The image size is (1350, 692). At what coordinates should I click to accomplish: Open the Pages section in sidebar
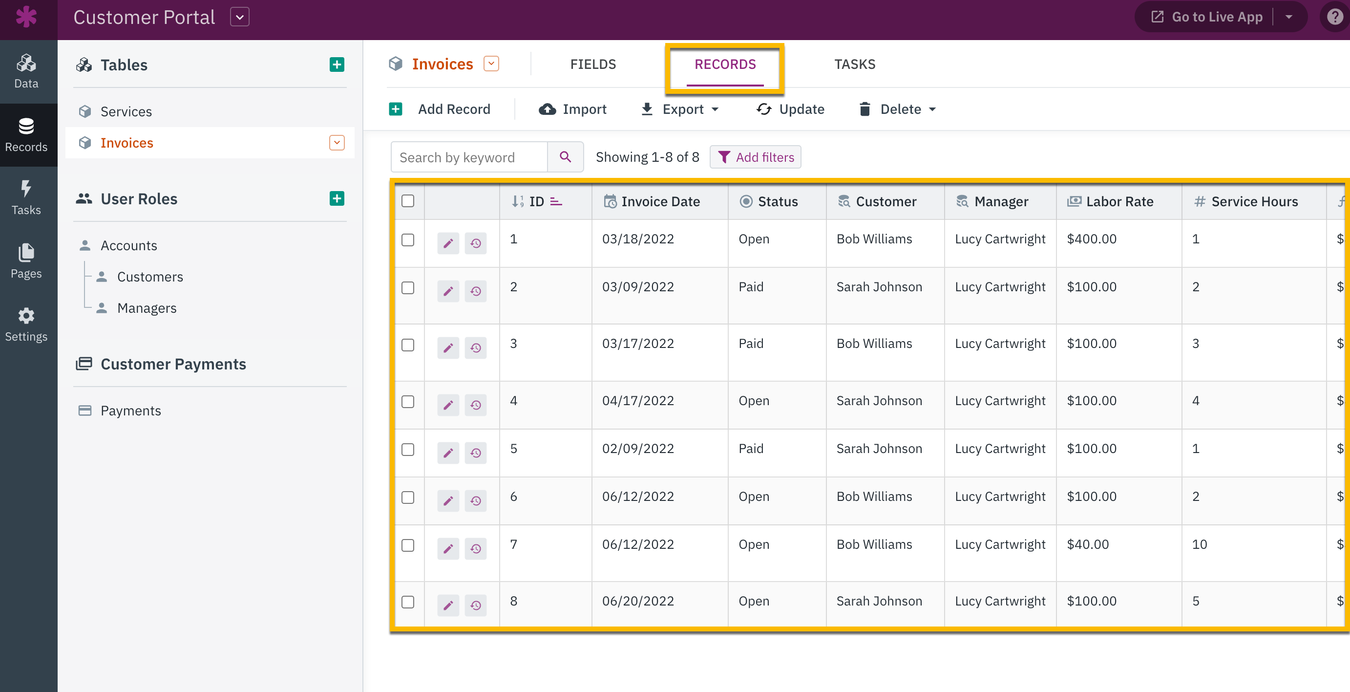click(26, 261)
